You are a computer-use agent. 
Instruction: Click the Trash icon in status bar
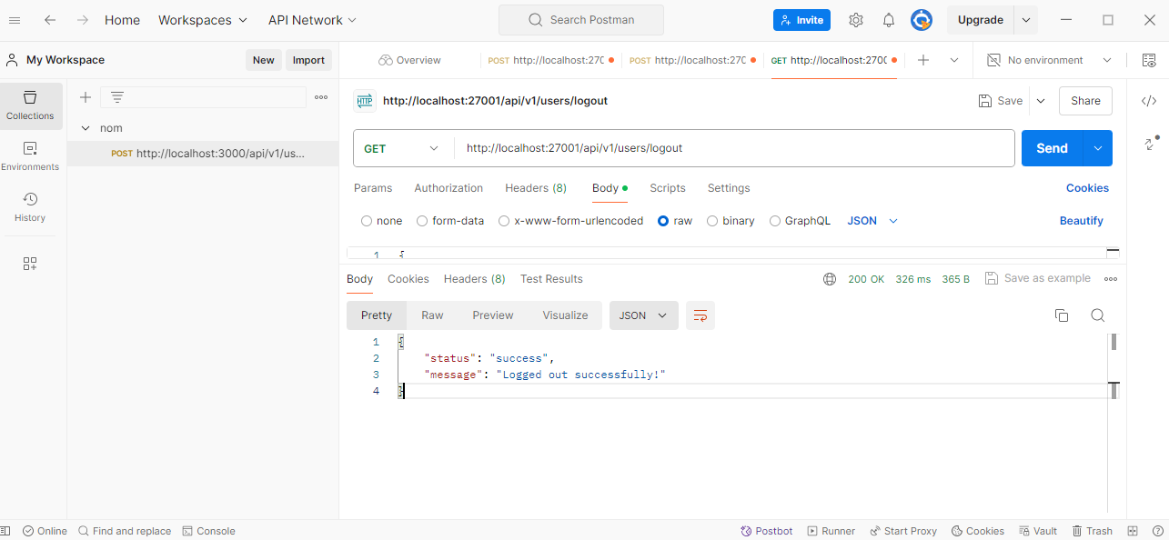click(1092, 531)
